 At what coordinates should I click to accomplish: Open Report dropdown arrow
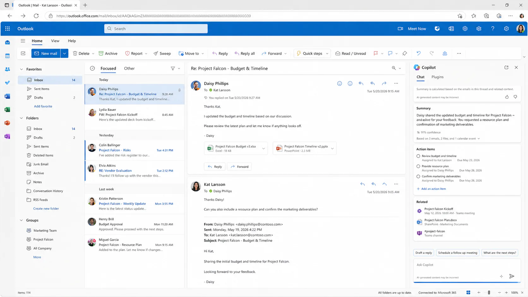[146, 54]
